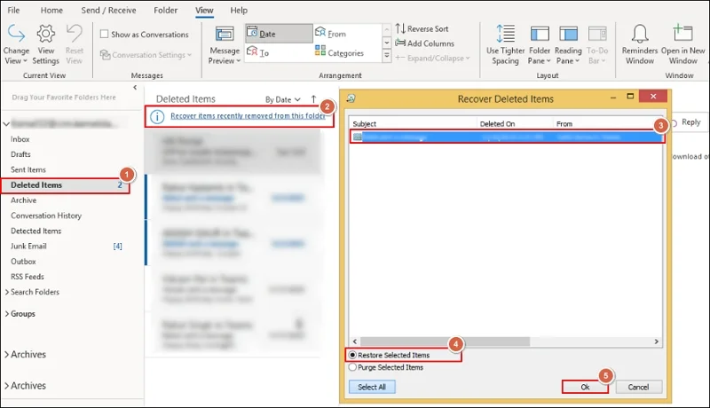Open the Help tab
The width and height of the screenshot is (710, 408).
(x=239, y=10)
